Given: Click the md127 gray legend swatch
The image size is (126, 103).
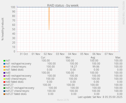Looking at the screenshot, I should (x=4, y=85).
